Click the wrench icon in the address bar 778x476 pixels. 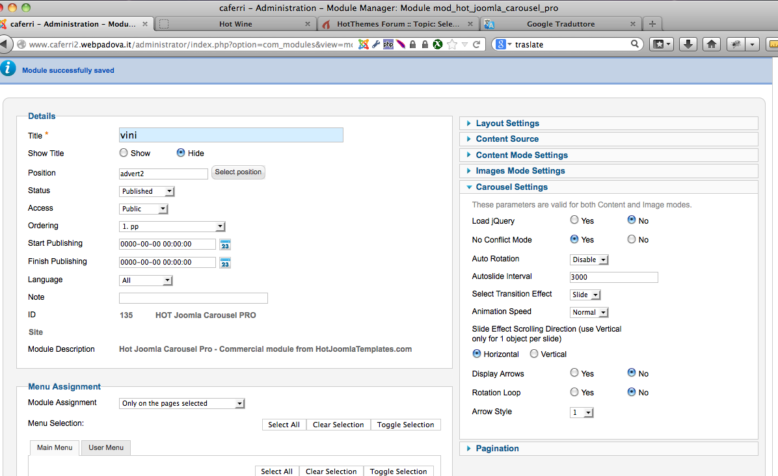pos(376,44)
